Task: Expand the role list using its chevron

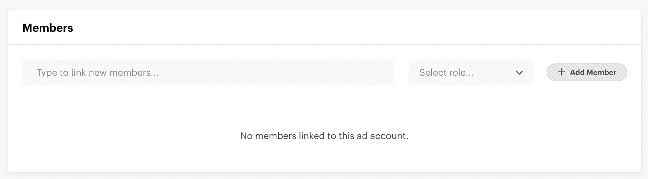Action: click(x=519, y=73)
